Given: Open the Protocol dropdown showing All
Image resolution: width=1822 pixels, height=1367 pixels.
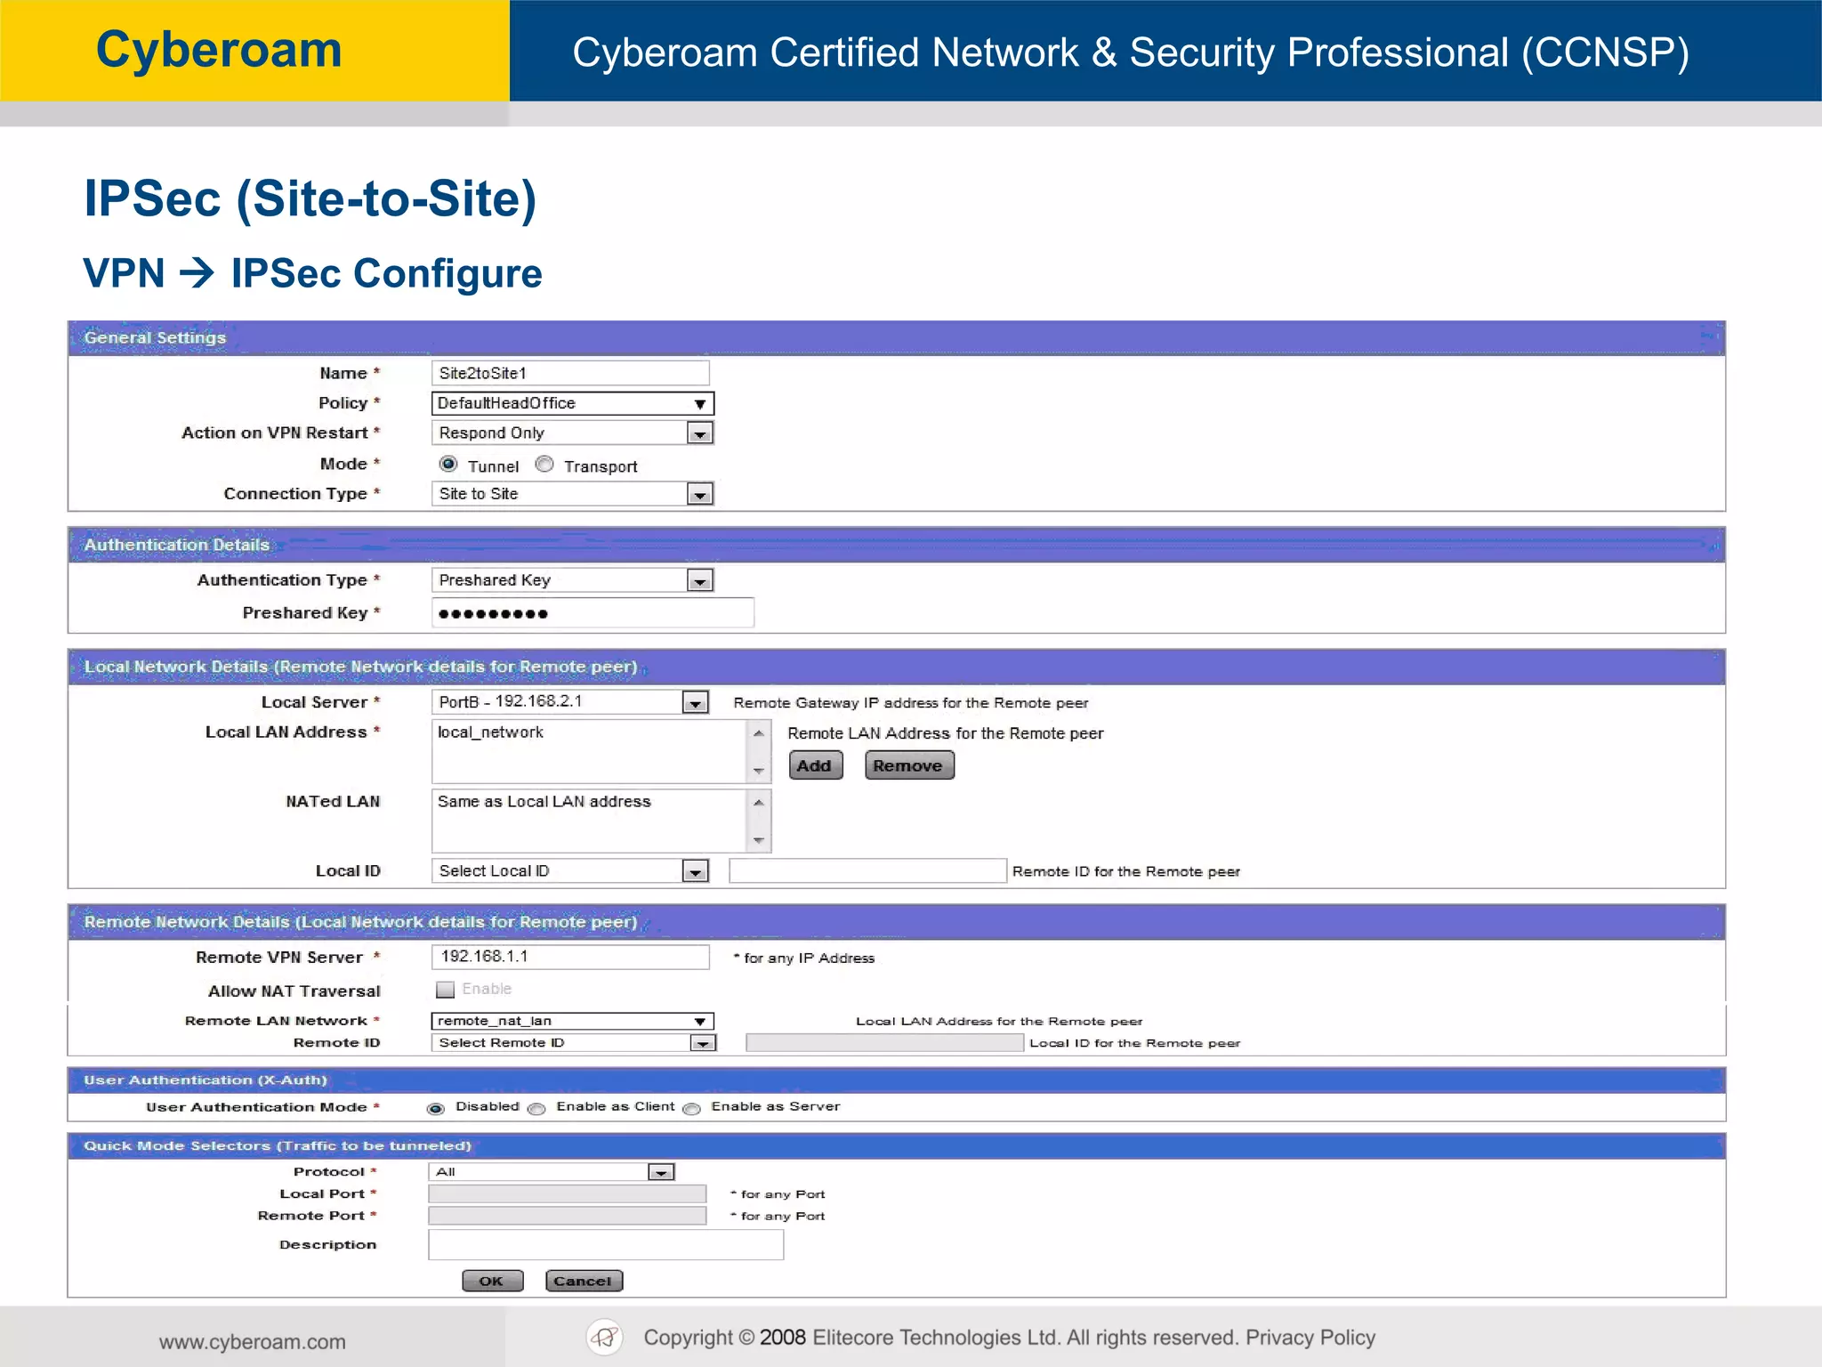Looking at the screenshot, I should point(552,1172).
